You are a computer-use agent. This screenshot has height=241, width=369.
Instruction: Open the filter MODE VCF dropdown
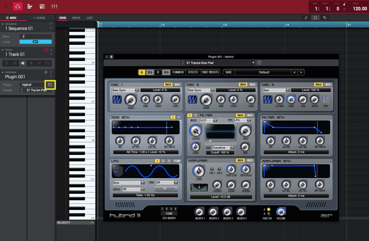(x=209, y=120)
